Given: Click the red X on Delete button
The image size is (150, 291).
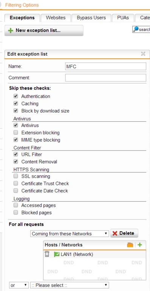Looking at the screenshot, I should 115,233.
